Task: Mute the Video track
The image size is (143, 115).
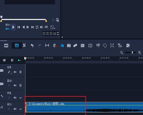Action: click(x=15, y=72)
